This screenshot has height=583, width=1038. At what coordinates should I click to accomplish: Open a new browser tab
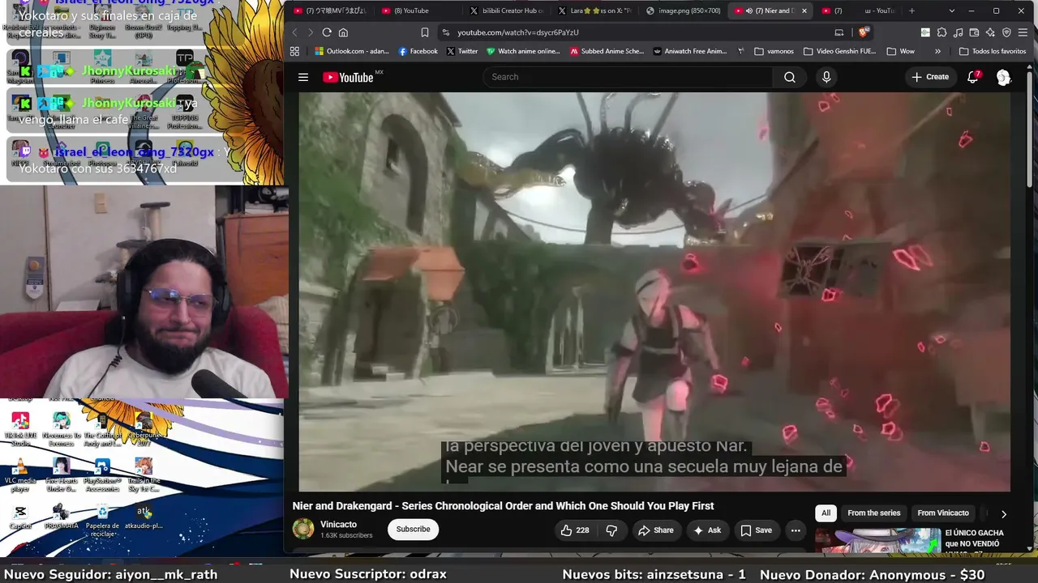click(911, 11)
